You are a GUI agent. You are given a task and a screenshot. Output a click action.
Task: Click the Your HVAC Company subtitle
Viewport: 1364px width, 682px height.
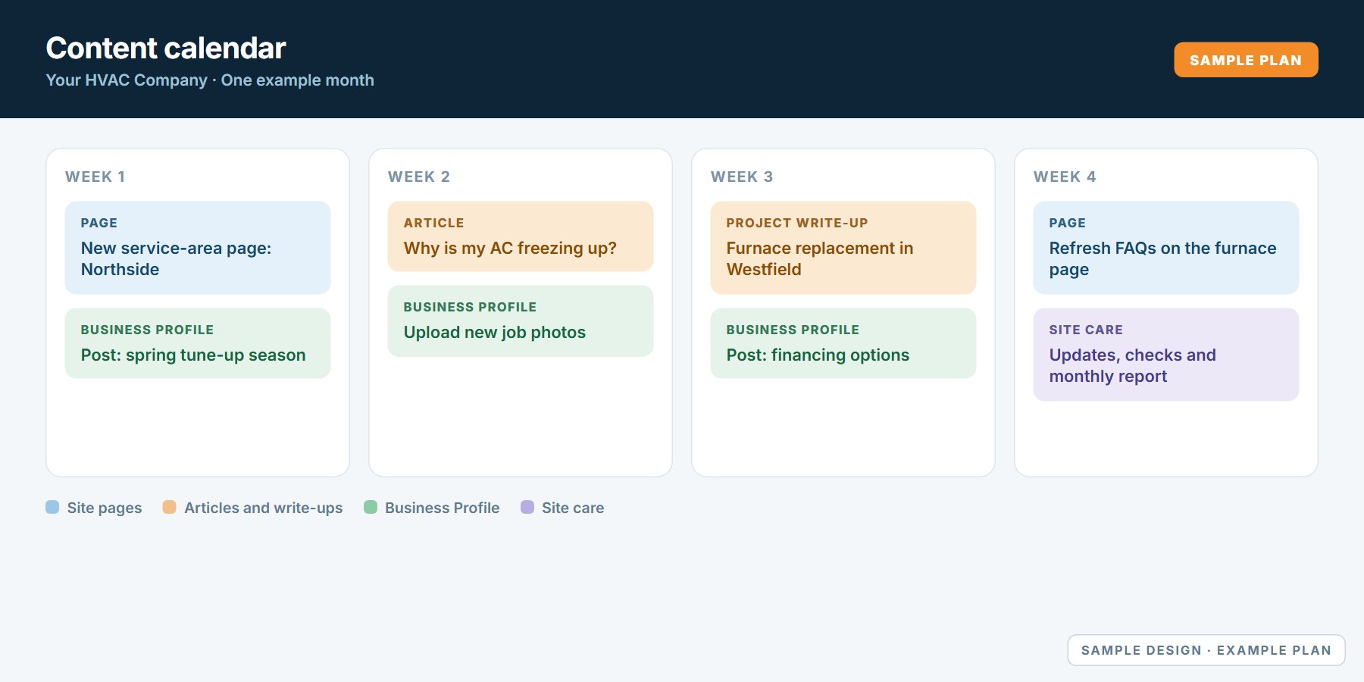point(210,80)
